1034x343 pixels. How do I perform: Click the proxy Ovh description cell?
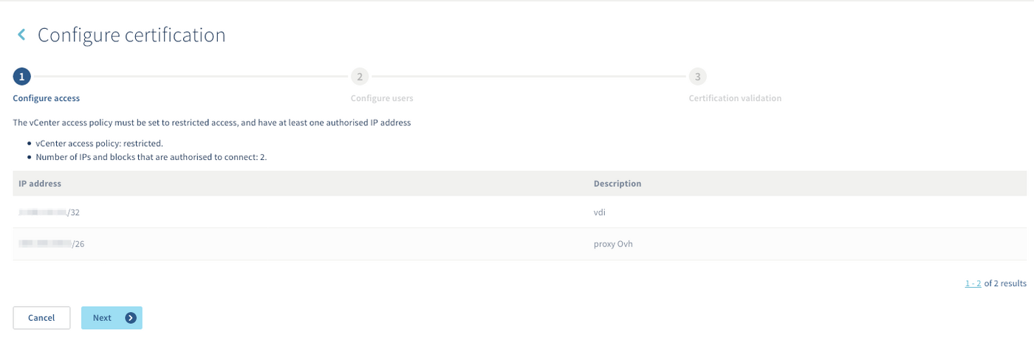[x=613, y=244]
